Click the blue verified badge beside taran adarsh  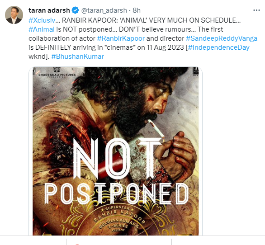[75, 10]
